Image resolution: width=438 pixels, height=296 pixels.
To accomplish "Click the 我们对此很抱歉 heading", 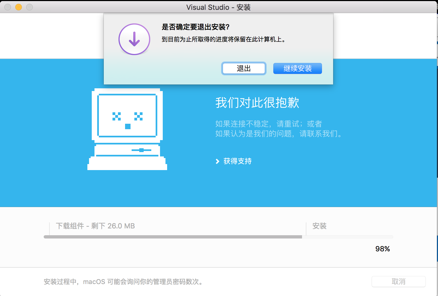I will point(257,103).
